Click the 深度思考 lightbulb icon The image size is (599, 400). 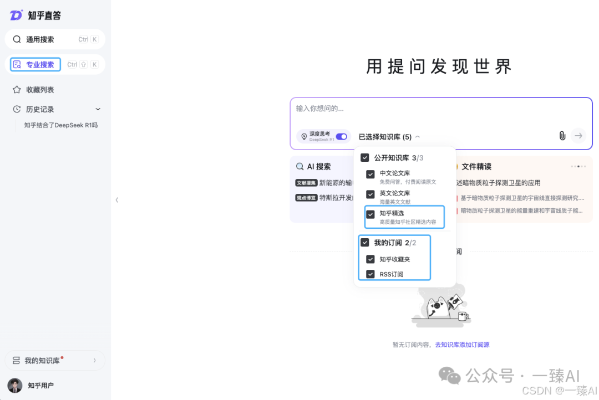(x=304, y=137)
